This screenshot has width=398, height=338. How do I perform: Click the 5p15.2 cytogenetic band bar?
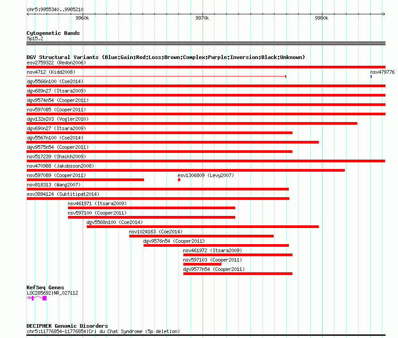click(206, 43)
